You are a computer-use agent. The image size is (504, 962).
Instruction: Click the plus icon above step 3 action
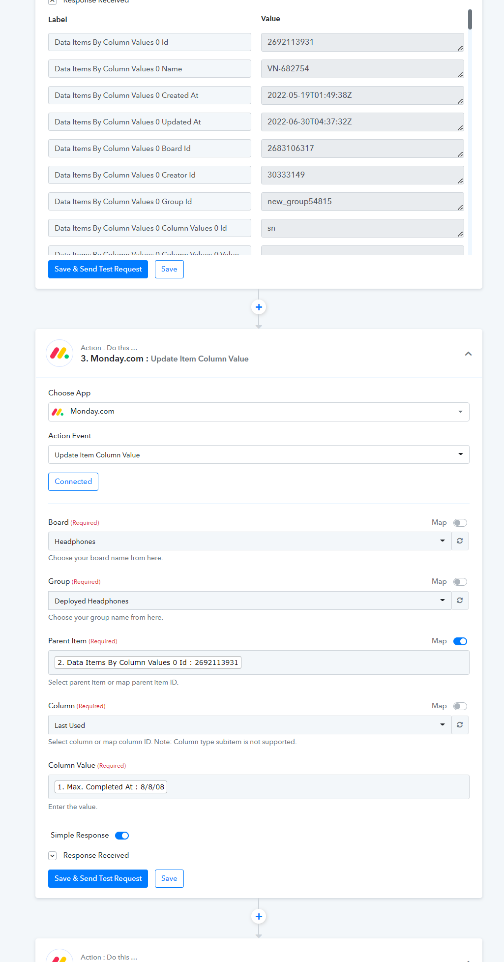[x=259, y=307]
